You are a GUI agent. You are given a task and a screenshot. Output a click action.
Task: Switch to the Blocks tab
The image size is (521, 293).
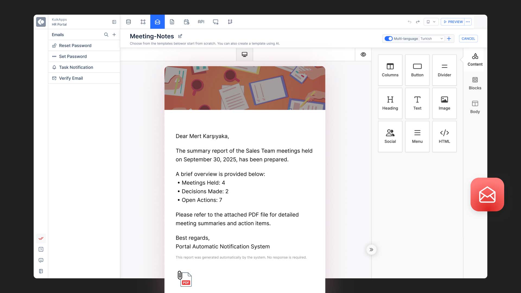pyautogui.click(x=475, y=83)
